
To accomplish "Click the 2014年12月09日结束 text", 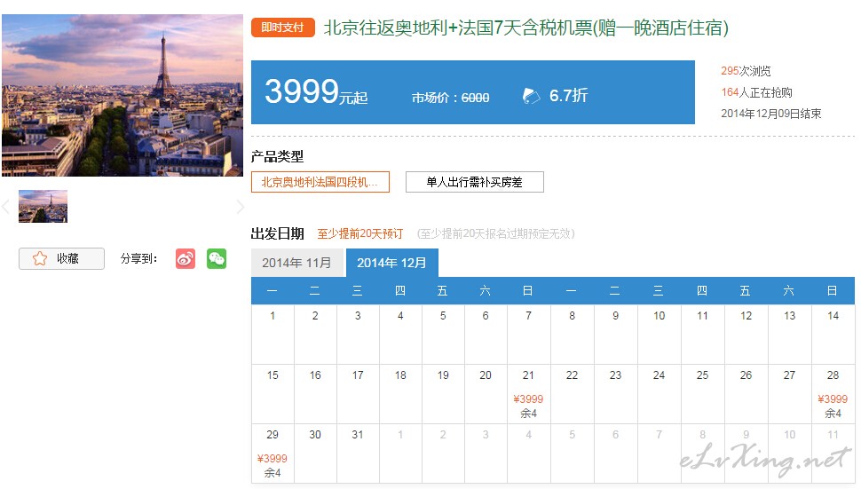I will click(771, 114).
